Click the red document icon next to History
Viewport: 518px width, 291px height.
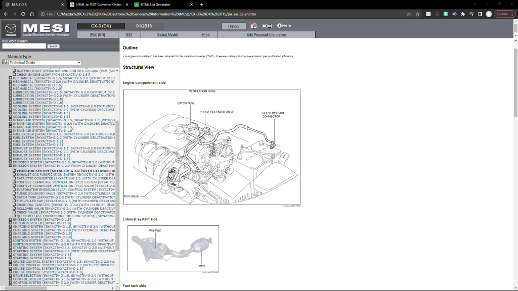click(254, 26)
